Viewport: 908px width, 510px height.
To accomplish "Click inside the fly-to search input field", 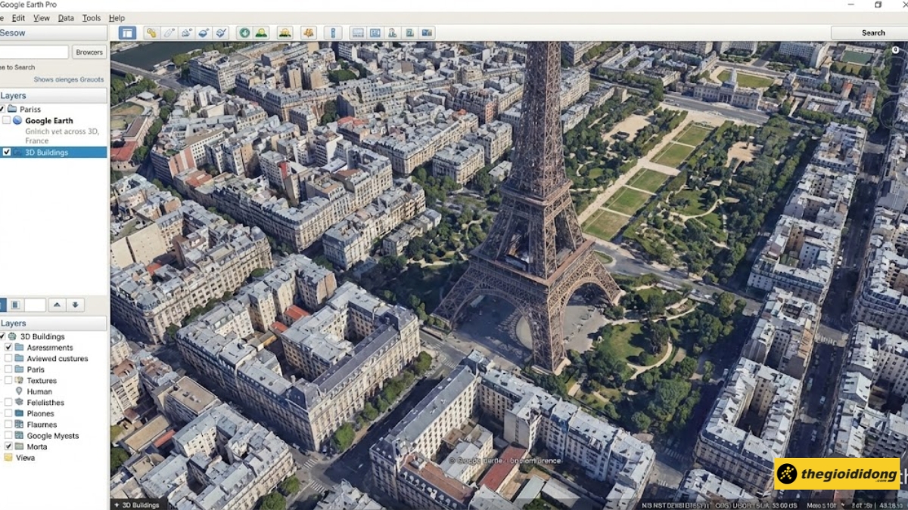I will pyautogui.click(x=34, y=52).
